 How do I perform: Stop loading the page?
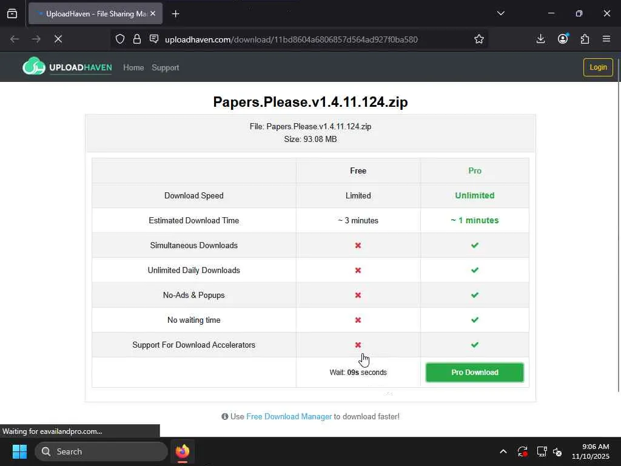pyautogui.click(x=58, y=39)
